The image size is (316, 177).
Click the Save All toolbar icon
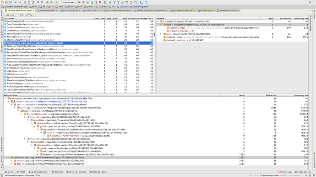tap(6, 2)
